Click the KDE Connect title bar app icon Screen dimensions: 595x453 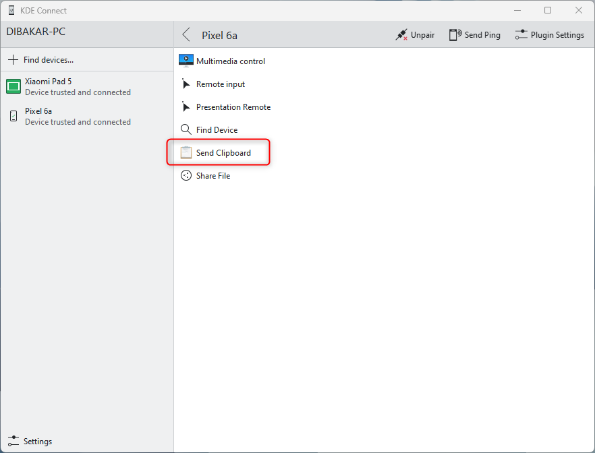11,10
